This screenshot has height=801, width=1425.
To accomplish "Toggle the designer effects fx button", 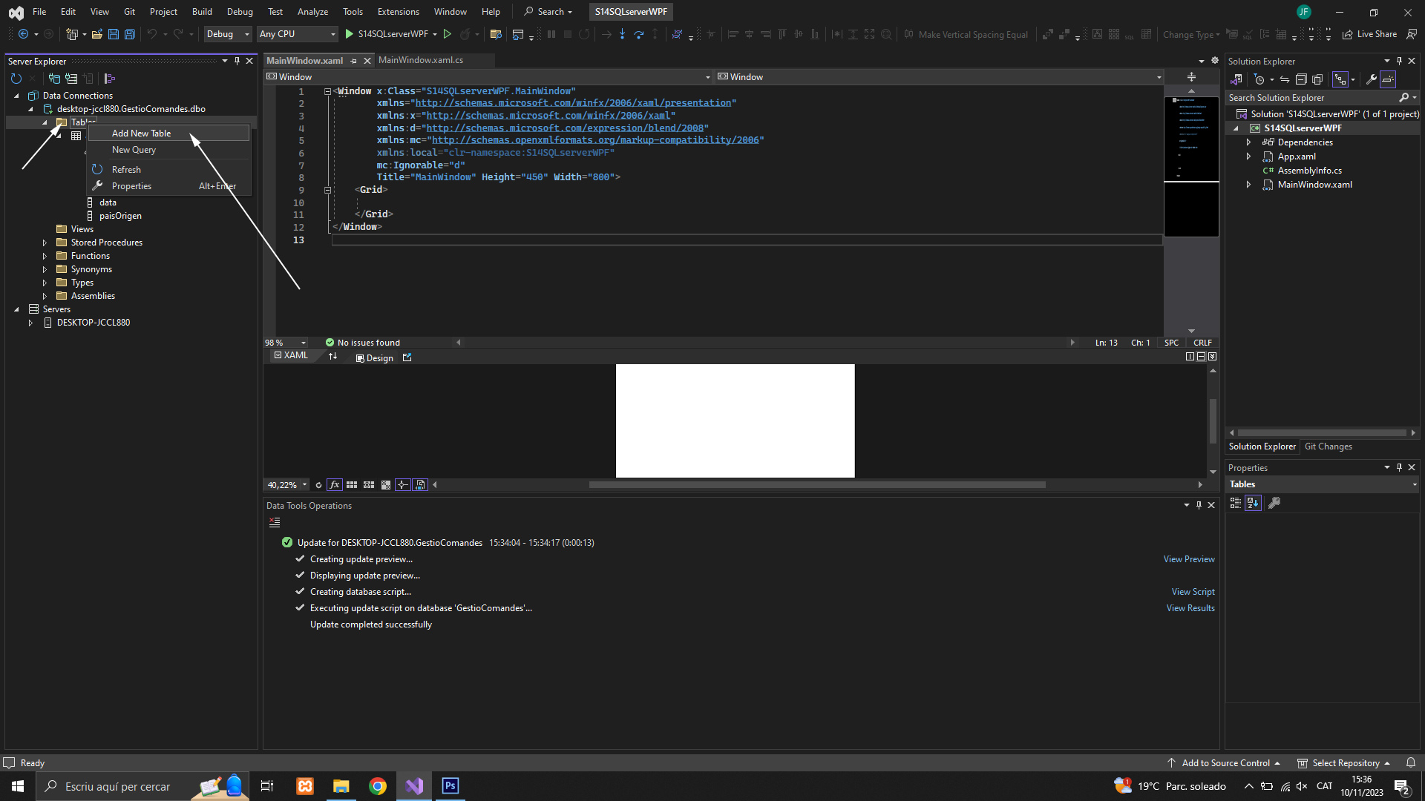I will pos(335,485).
